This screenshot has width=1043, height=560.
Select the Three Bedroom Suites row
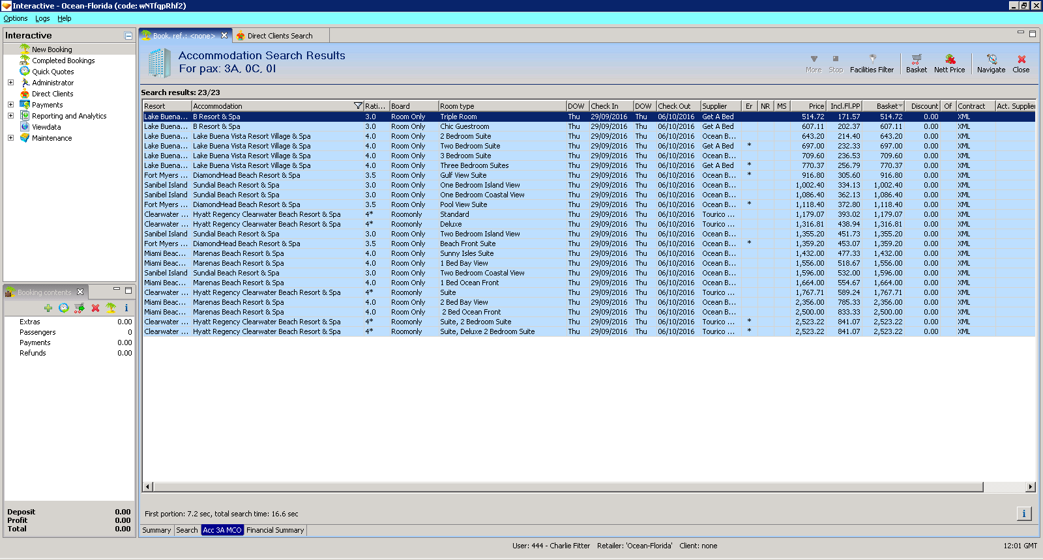coord(589,165)
